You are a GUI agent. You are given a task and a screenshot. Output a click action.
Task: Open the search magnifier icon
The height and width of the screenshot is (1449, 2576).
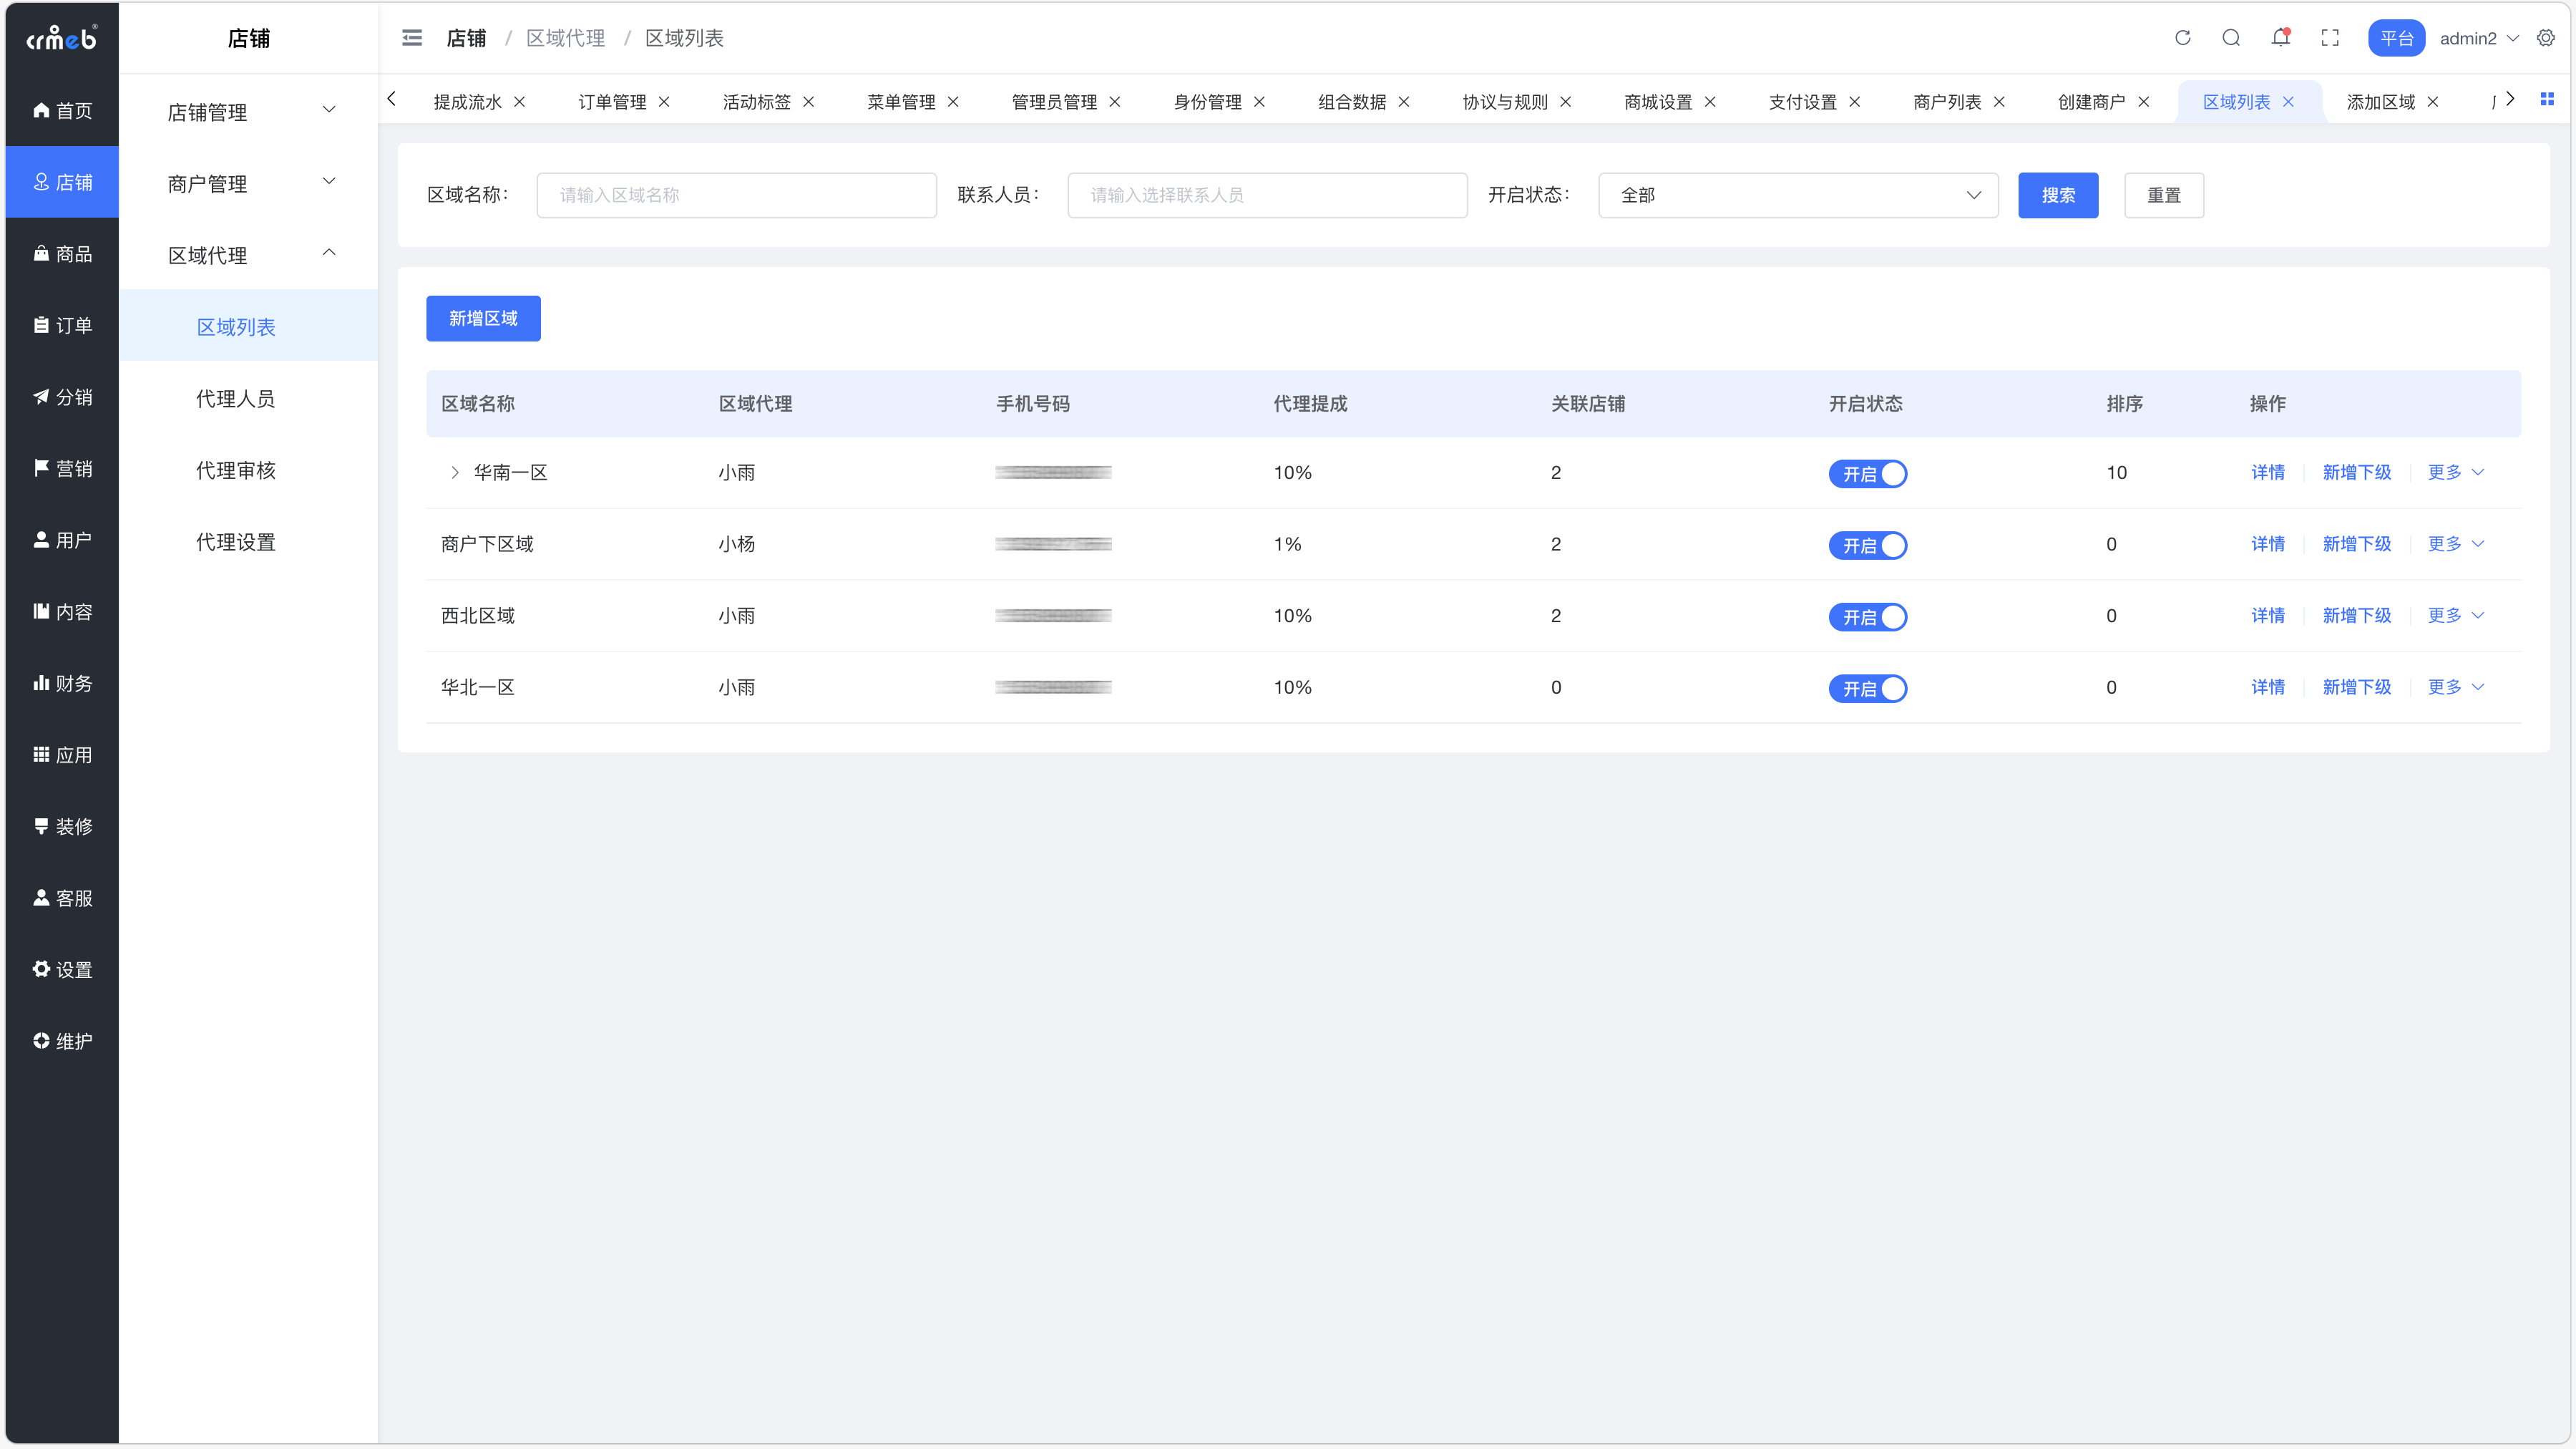(2231, 38)
